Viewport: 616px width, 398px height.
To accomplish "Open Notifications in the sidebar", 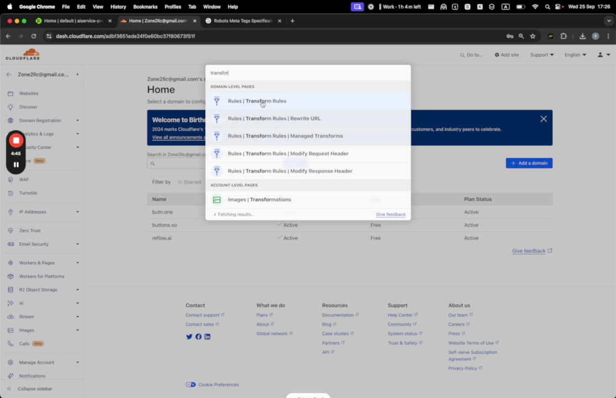I will pos(32,376).
